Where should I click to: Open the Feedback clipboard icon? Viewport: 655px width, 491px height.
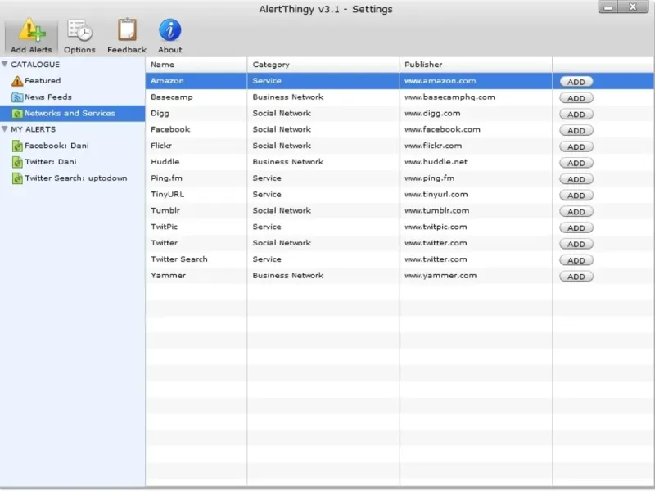127,31
